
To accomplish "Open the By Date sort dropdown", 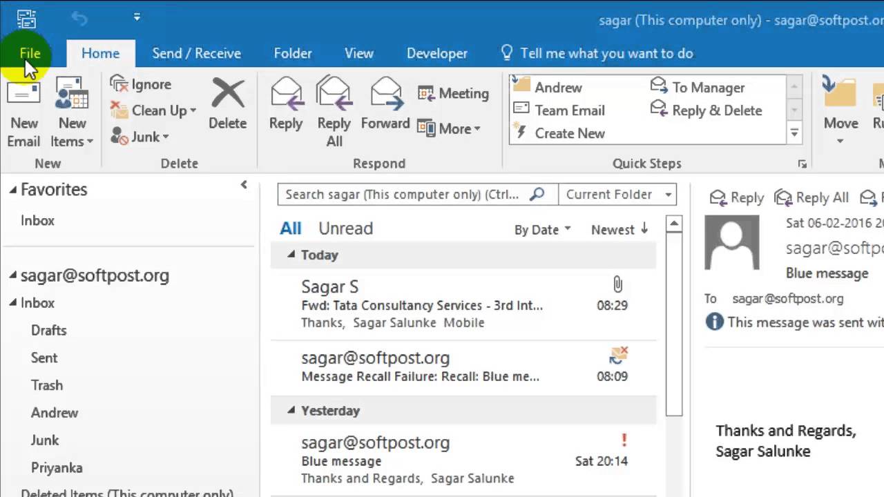I will click(542, 230).
